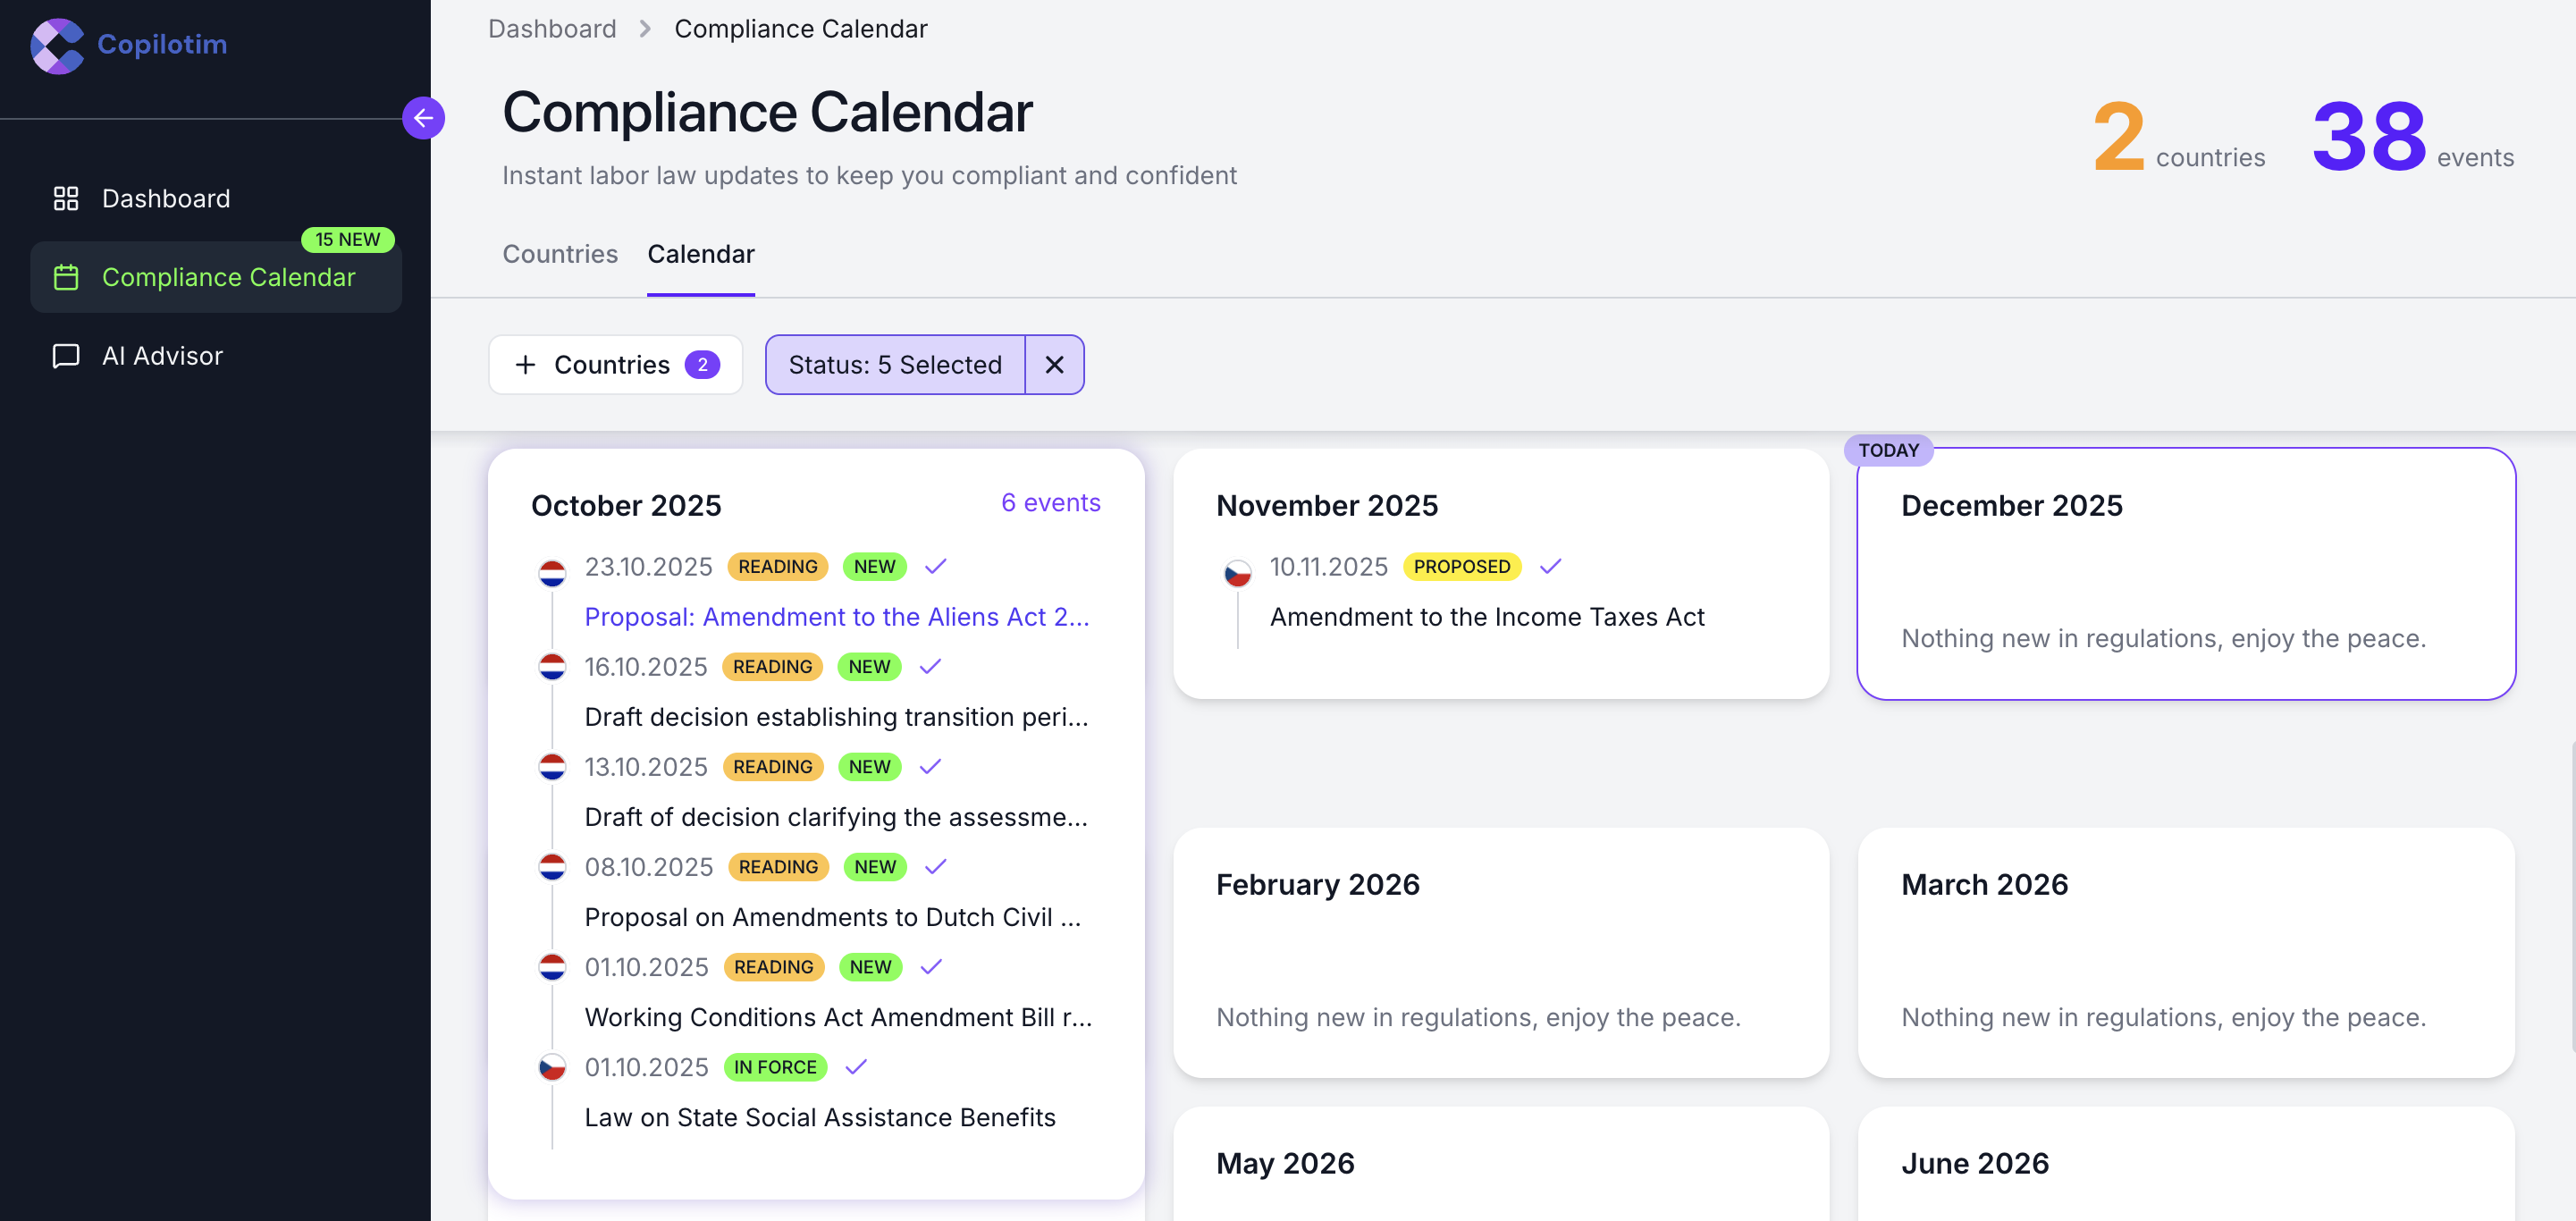Toggle checkmark on 23.10.2025 Aliens Act event
This screenshot has height=1221, width=2576.
point(935,567)
